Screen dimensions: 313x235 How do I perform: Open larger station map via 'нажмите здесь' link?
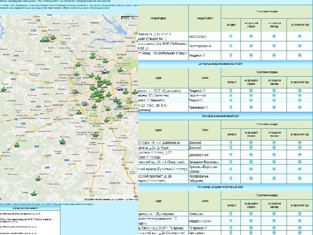point(83,204)
